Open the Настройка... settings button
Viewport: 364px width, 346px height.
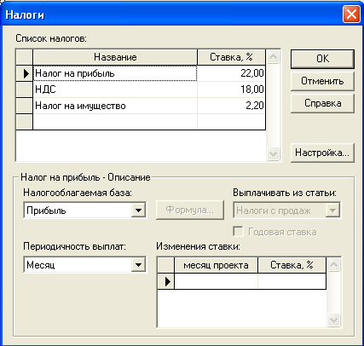click(322, 153)
